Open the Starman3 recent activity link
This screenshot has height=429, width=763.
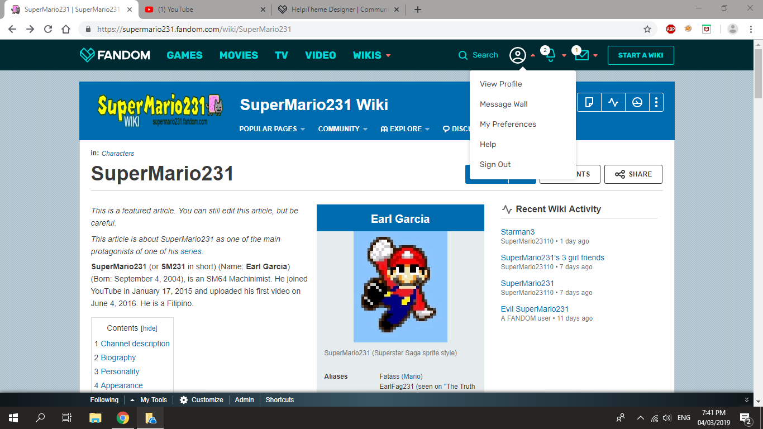click(x=518, y=232)
